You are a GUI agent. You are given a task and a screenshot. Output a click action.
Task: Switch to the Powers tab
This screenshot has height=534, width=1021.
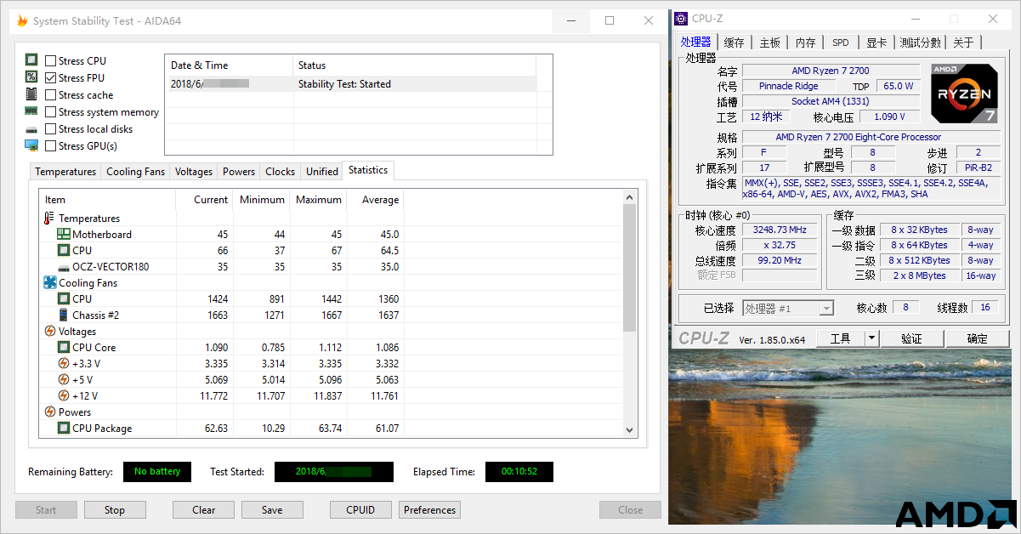click(x=239, y=172)
